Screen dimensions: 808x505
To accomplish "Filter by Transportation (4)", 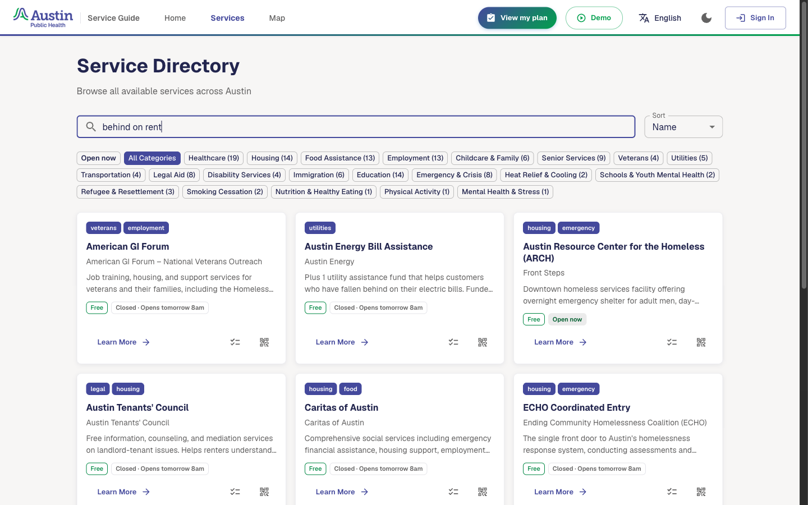I will coord(111,175).
